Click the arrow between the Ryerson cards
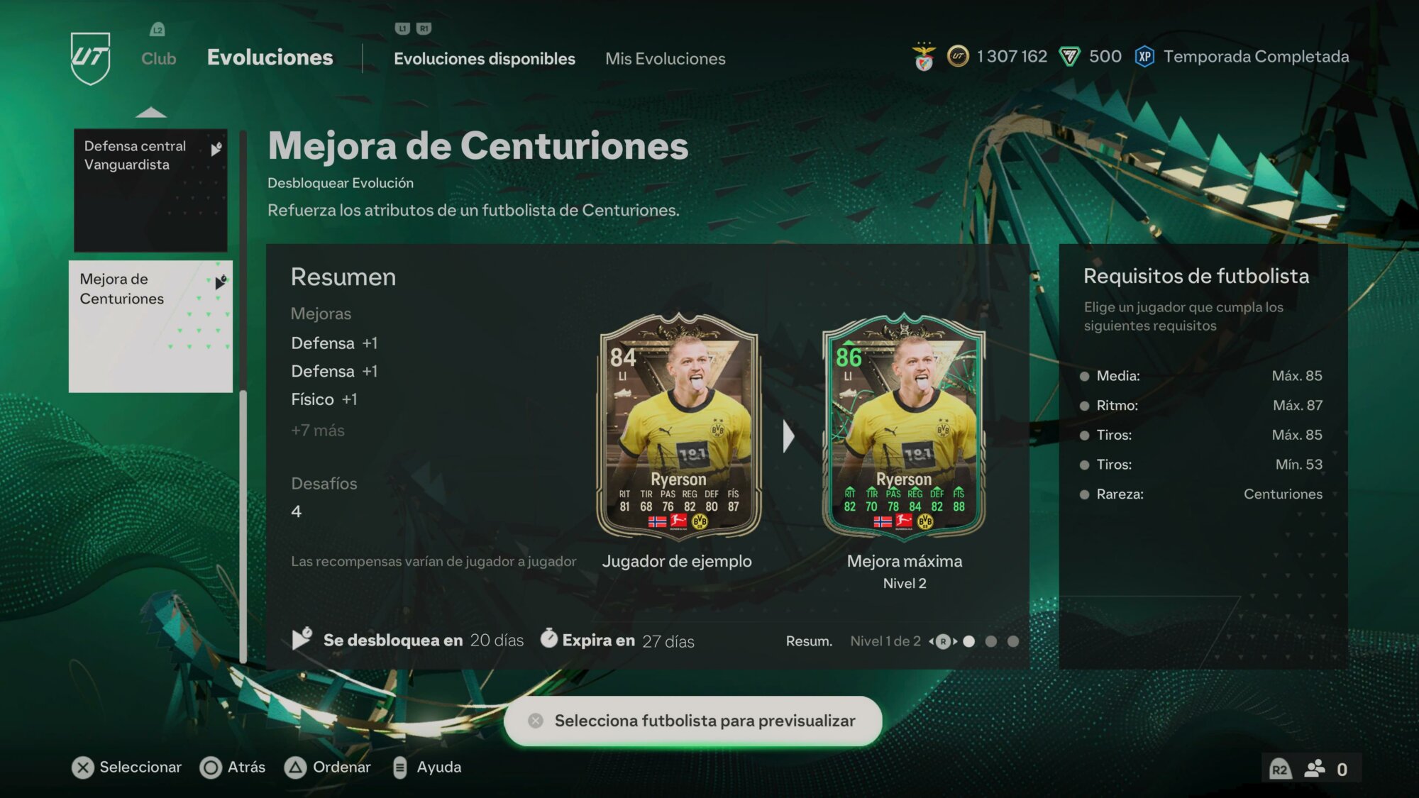1419x798 pixels. click(x=788, y=436)
